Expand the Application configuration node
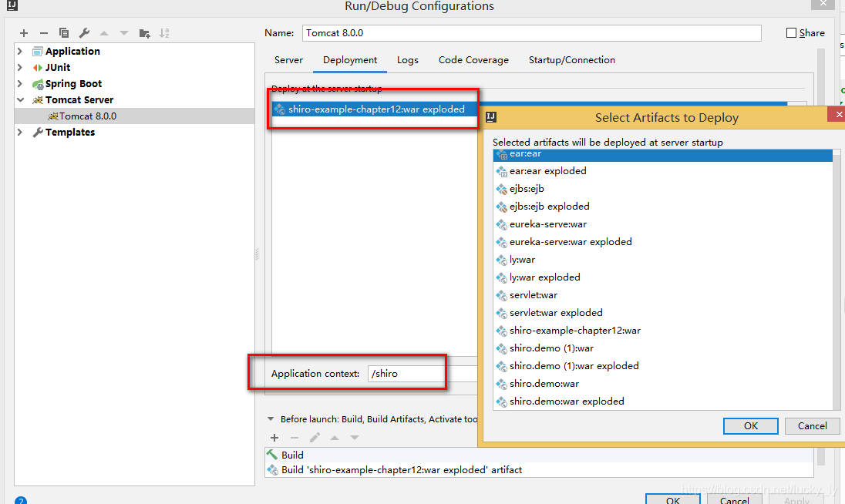The width and height of the screenshot is (845, 504). pos(20,51)
